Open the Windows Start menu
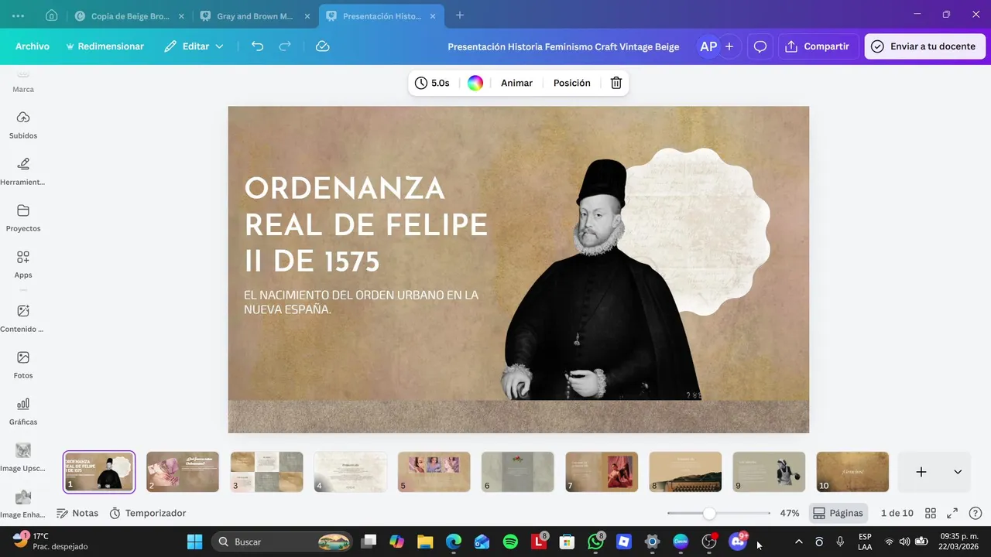This screenshot has width=991, height=557. pos(194,542)
